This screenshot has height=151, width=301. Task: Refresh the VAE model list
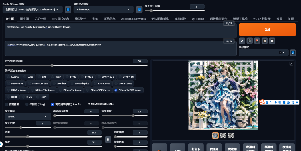[x=139, y=10]
